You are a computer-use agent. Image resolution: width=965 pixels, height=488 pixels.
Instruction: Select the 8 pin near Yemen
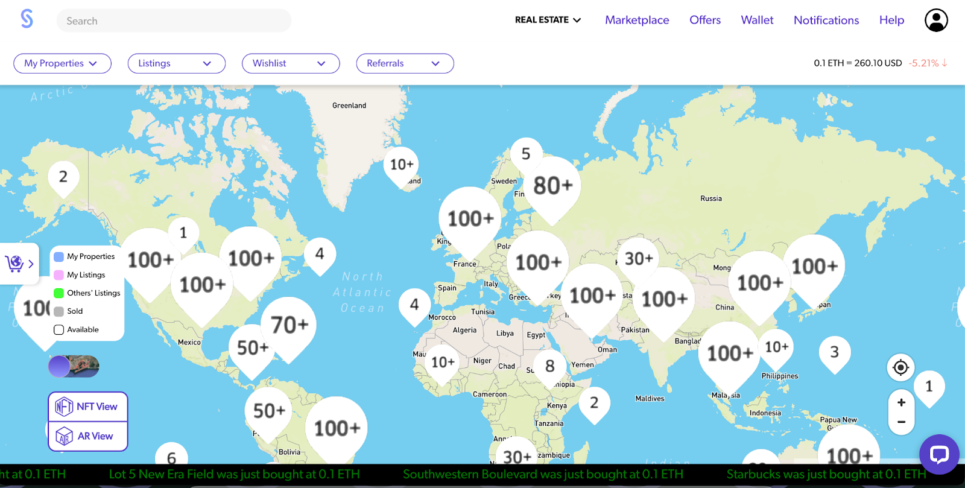click(x=550, y=368)
